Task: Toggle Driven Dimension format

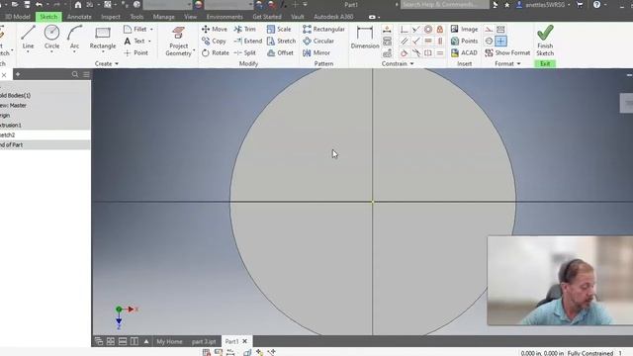Action: 501,29
